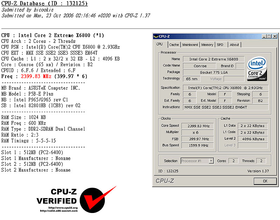Image resolution: width=280 pixels, height=220 pixels.
Task: Click the FSB value 399.97 MHz
Action: (198, 139)
